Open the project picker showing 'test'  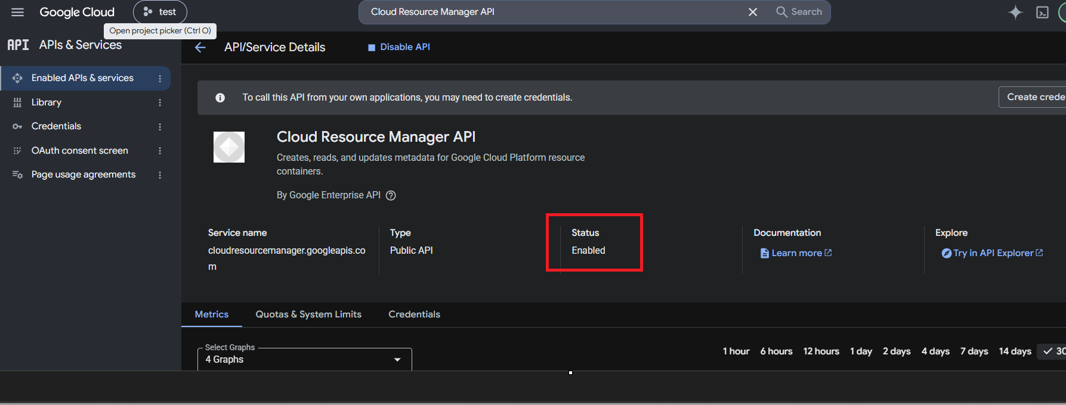(x=160, y=12)
